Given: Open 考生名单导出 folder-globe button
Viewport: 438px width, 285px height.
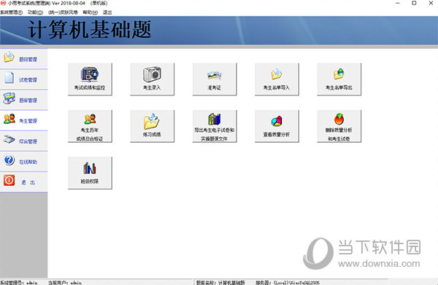Looking at the screenshot, I should point(339,79).
